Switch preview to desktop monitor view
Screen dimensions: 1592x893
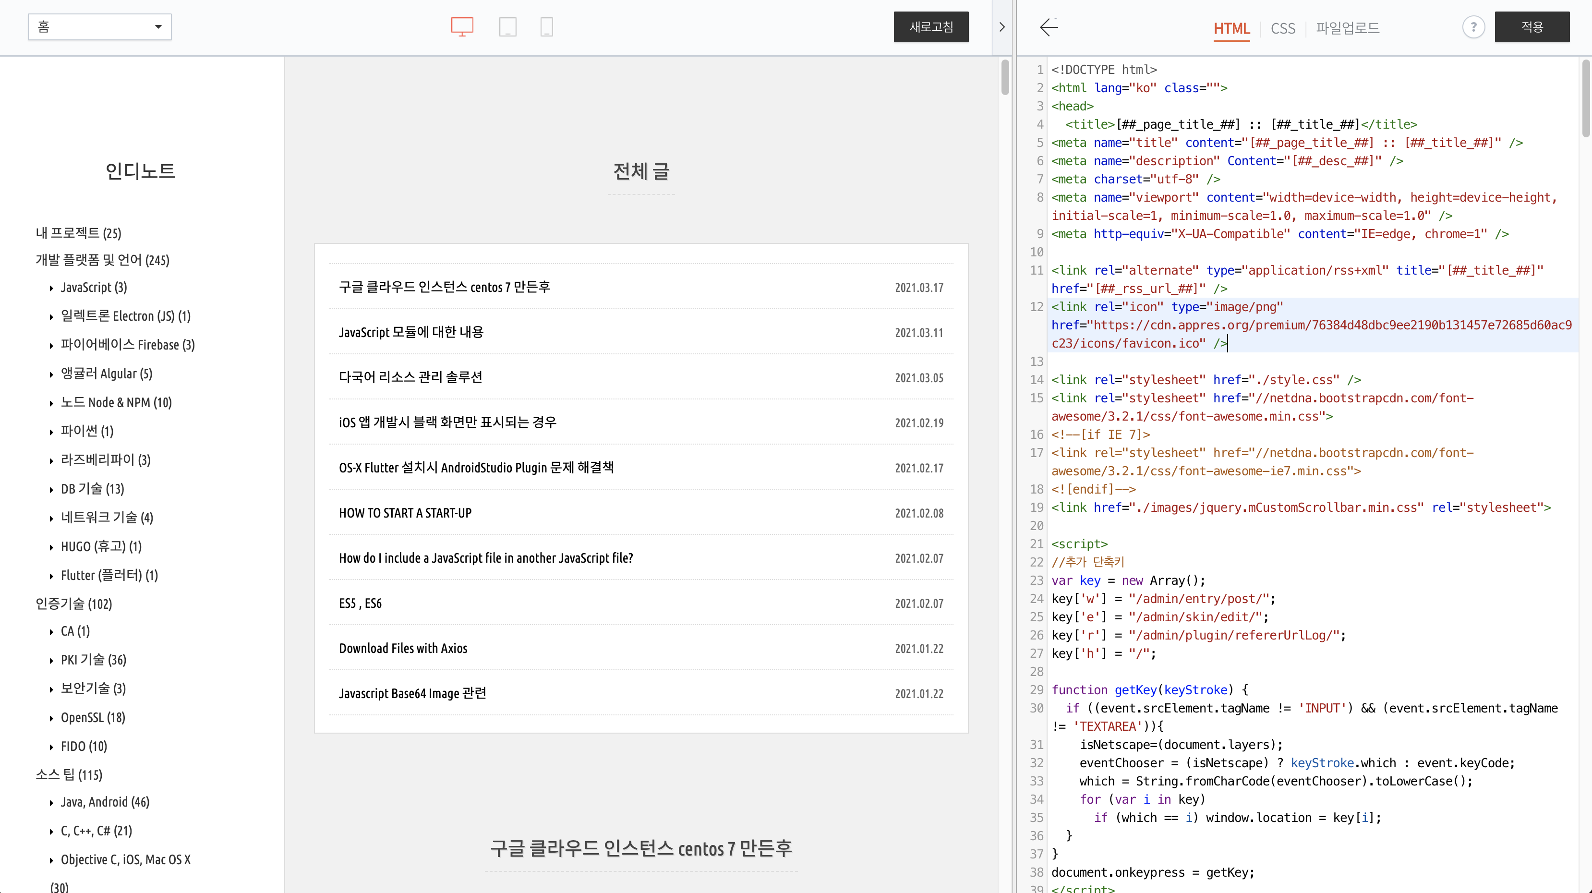point(462,26)
